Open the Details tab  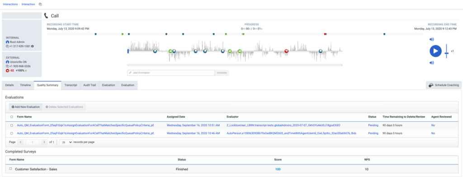pyautogui.click(x=9, y=85)
